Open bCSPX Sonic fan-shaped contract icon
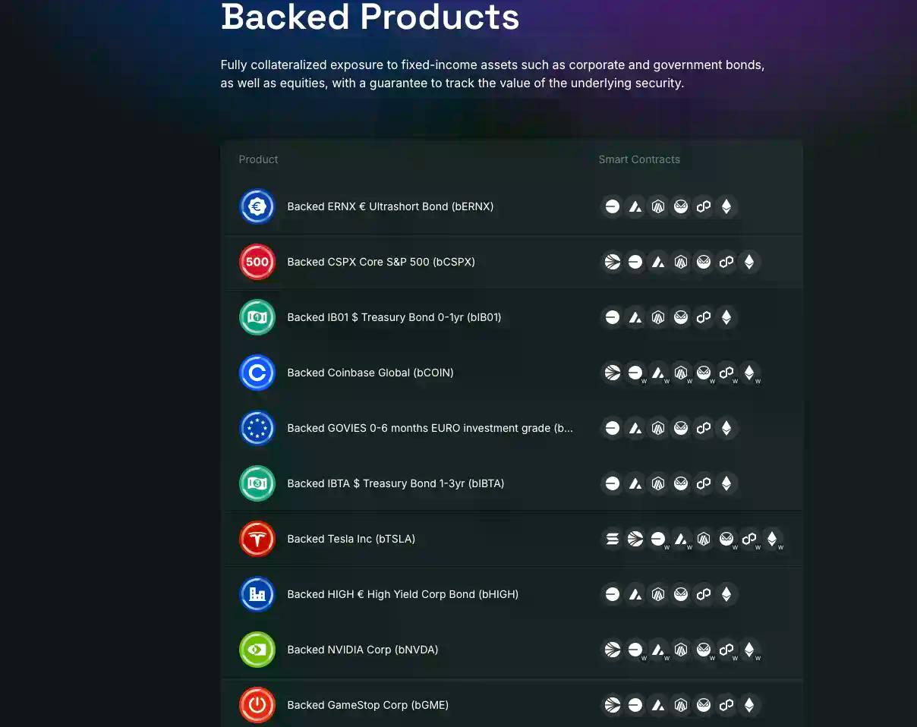This screenshot has height=727, width=917. [x=613, y=262]
